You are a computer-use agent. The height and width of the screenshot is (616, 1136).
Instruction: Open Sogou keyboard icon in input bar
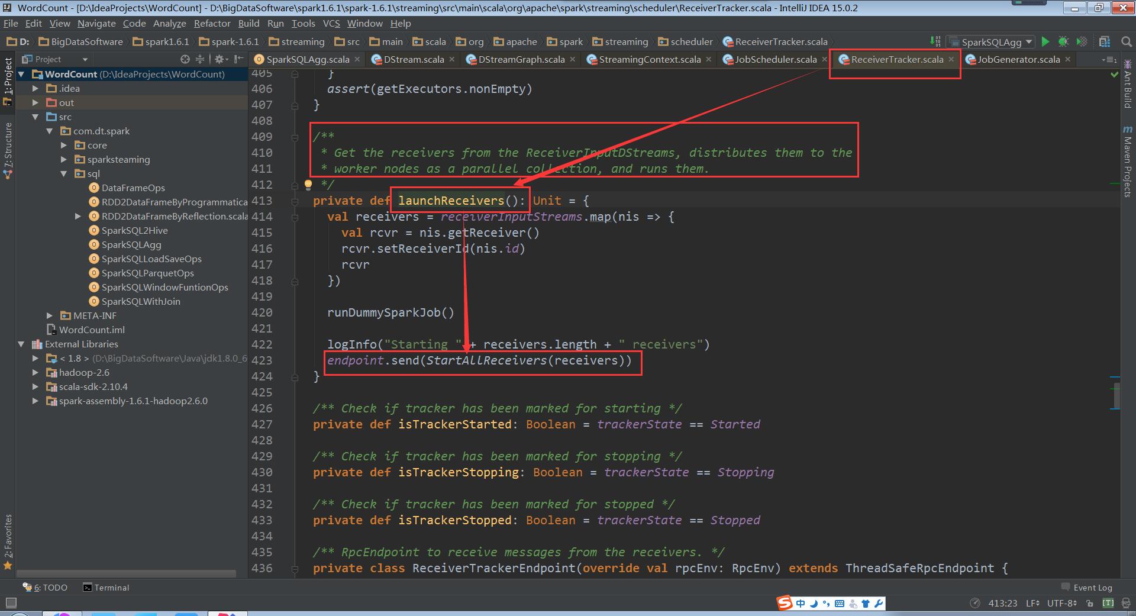840,604
